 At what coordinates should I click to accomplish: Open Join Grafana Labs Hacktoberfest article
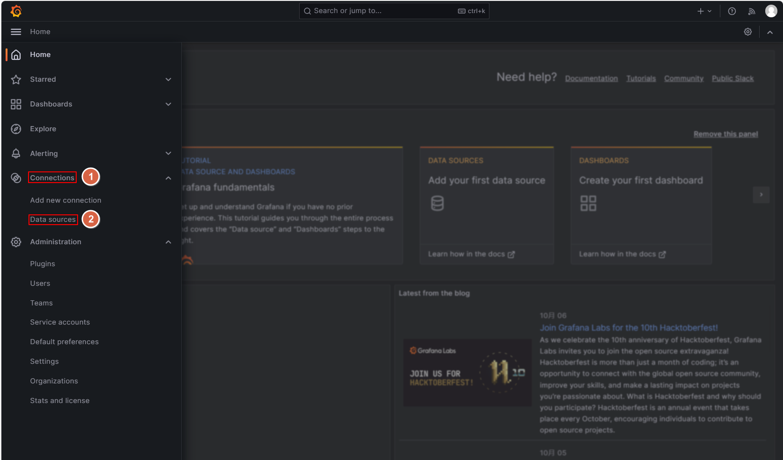point(629,328)
